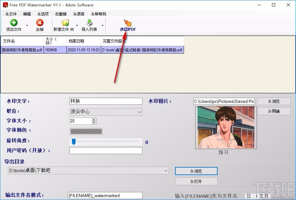296x200 pixels.
Task: Decrease font size with the down arrow
Action: [x=94, y=122]
